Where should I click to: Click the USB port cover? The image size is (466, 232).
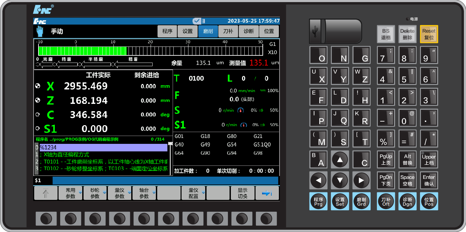335,31
